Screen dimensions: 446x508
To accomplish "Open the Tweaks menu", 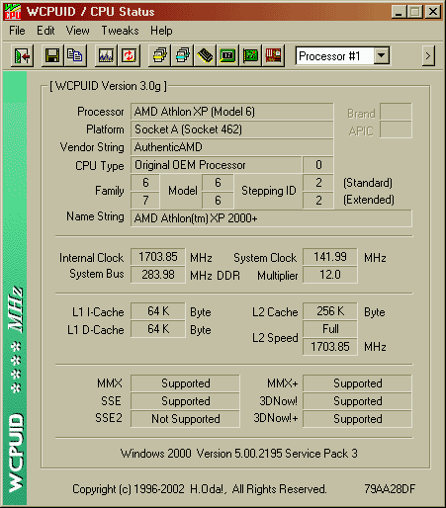I will 120,31.
